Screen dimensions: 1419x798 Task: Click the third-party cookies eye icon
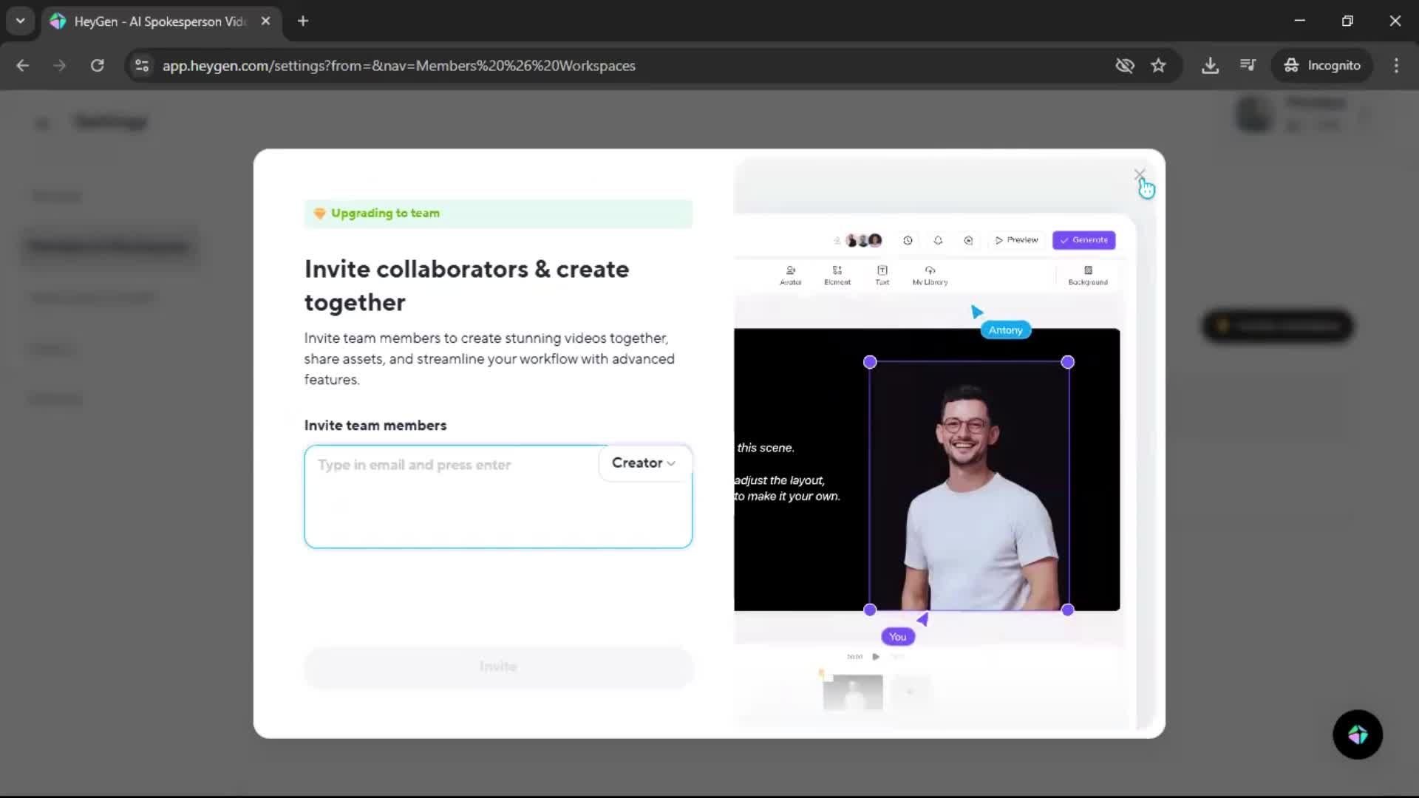pyautogui.click(x=1124, y=66)
